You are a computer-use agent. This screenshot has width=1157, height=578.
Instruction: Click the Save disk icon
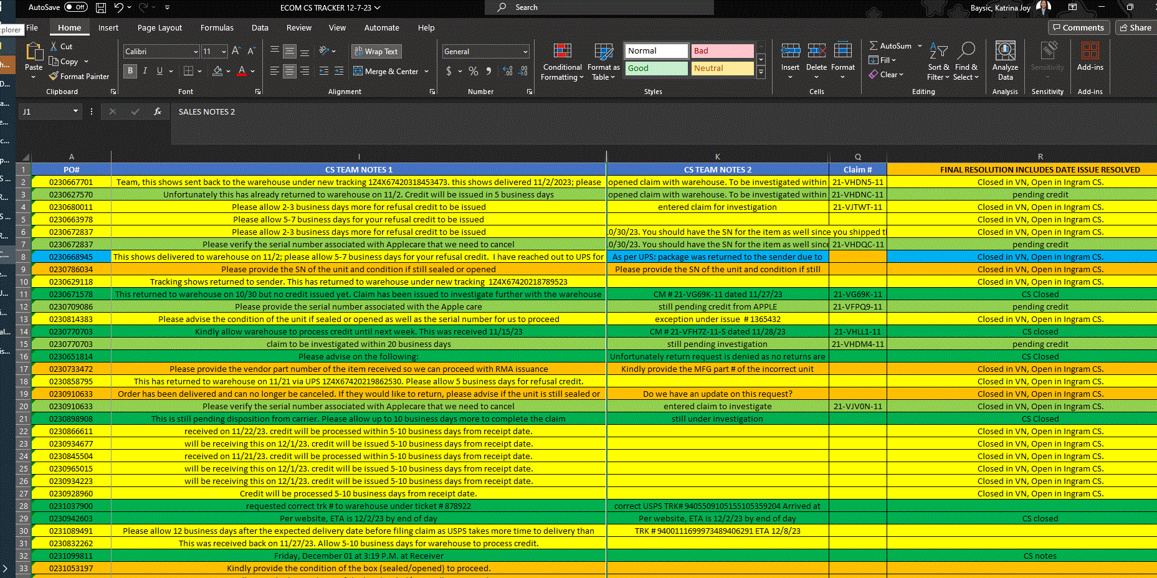pyautogui.click(x=101, y=7)
